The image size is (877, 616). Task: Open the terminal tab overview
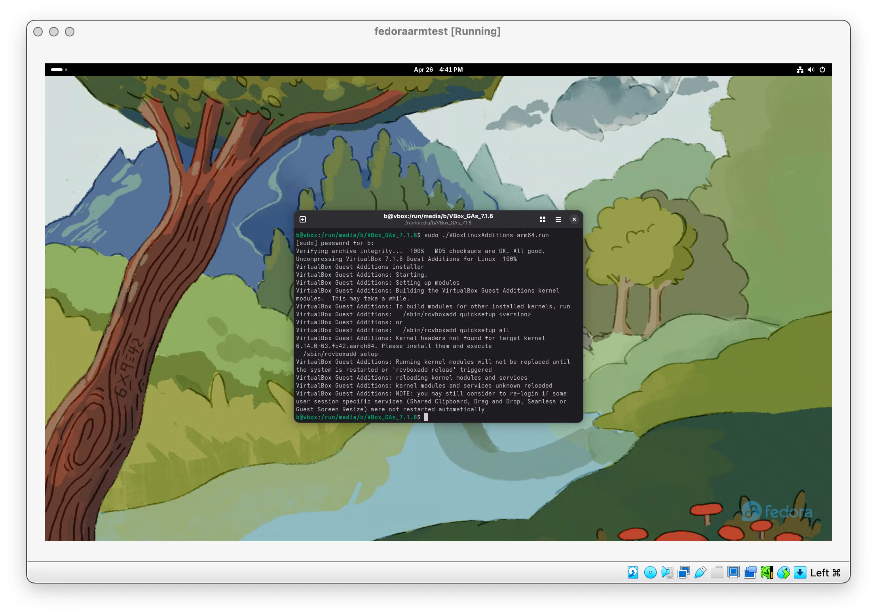(542, 219)
